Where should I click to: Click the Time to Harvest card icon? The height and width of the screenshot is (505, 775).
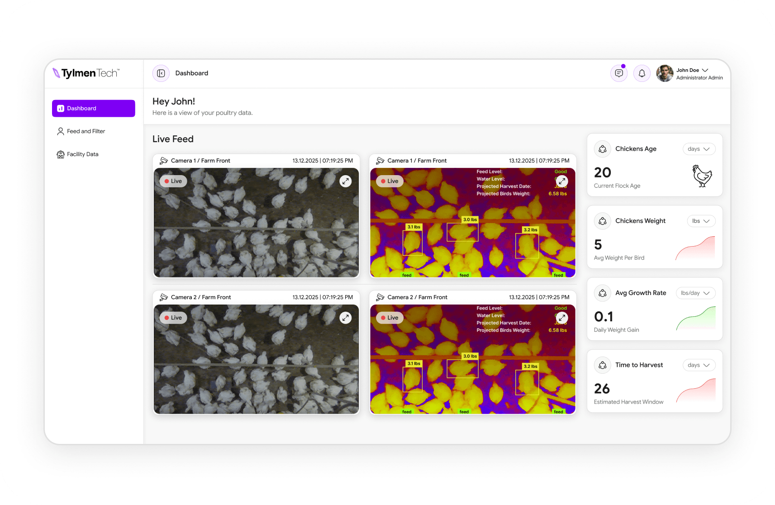pyautogui.click(x=603, y=365)
